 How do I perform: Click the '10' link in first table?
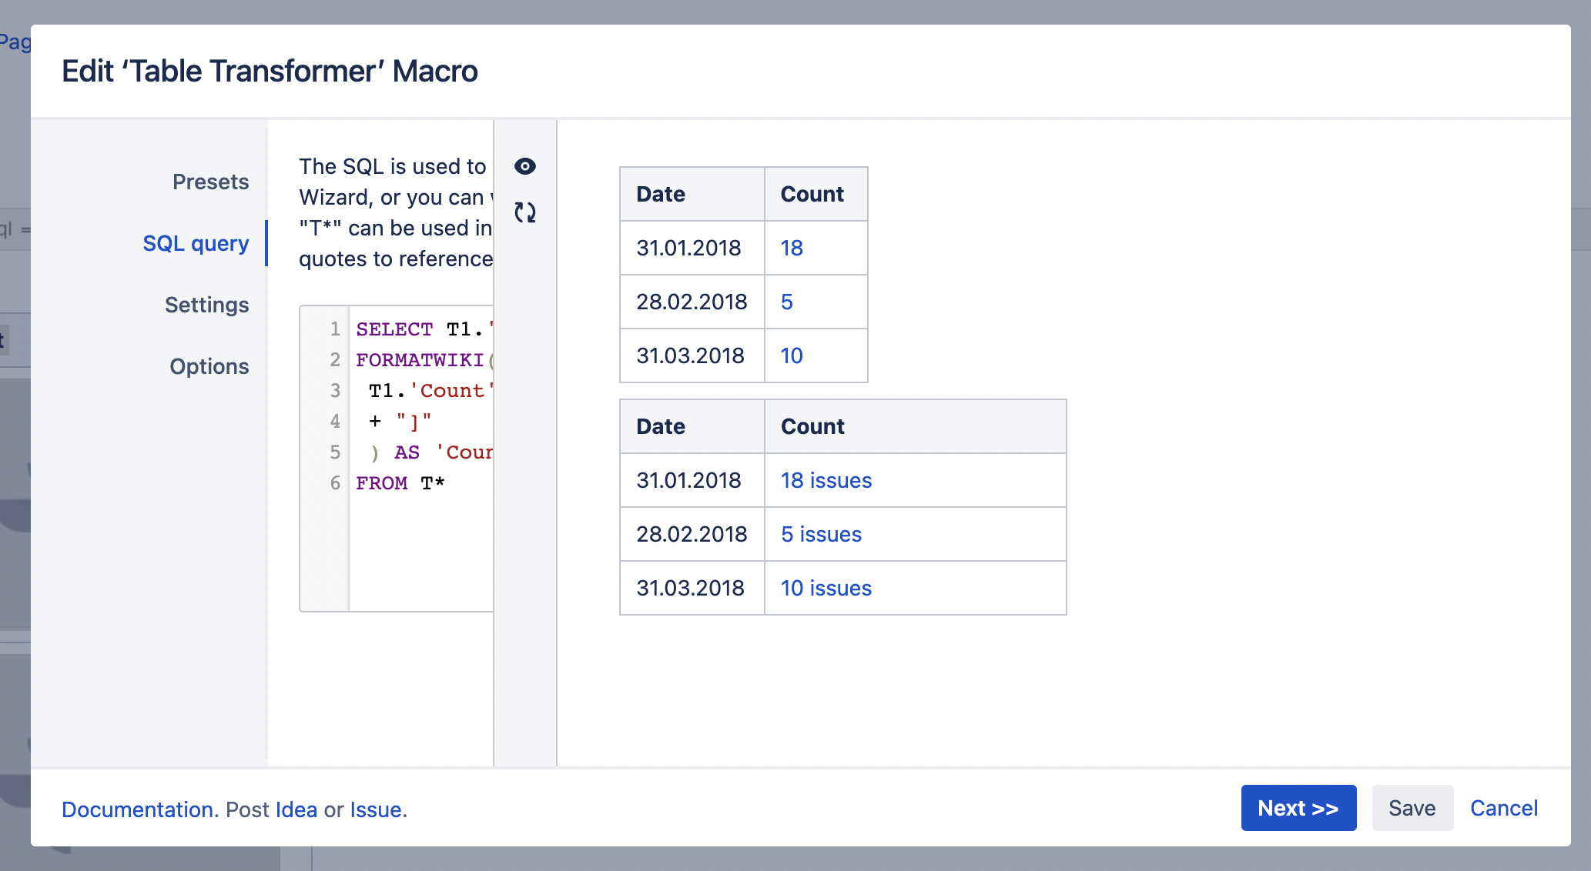click(x=792, y=355)
